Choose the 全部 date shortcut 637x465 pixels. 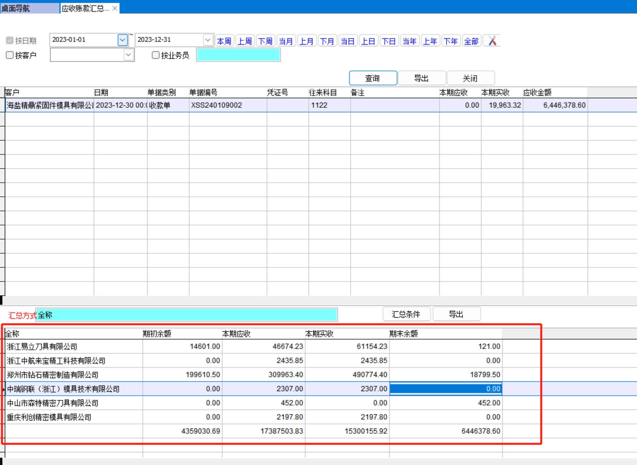point(471,41)
